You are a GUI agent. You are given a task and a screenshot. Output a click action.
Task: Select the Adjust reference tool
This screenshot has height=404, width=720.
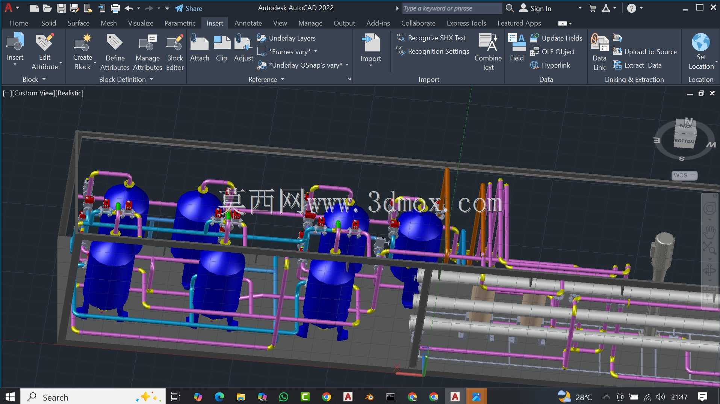244,47
